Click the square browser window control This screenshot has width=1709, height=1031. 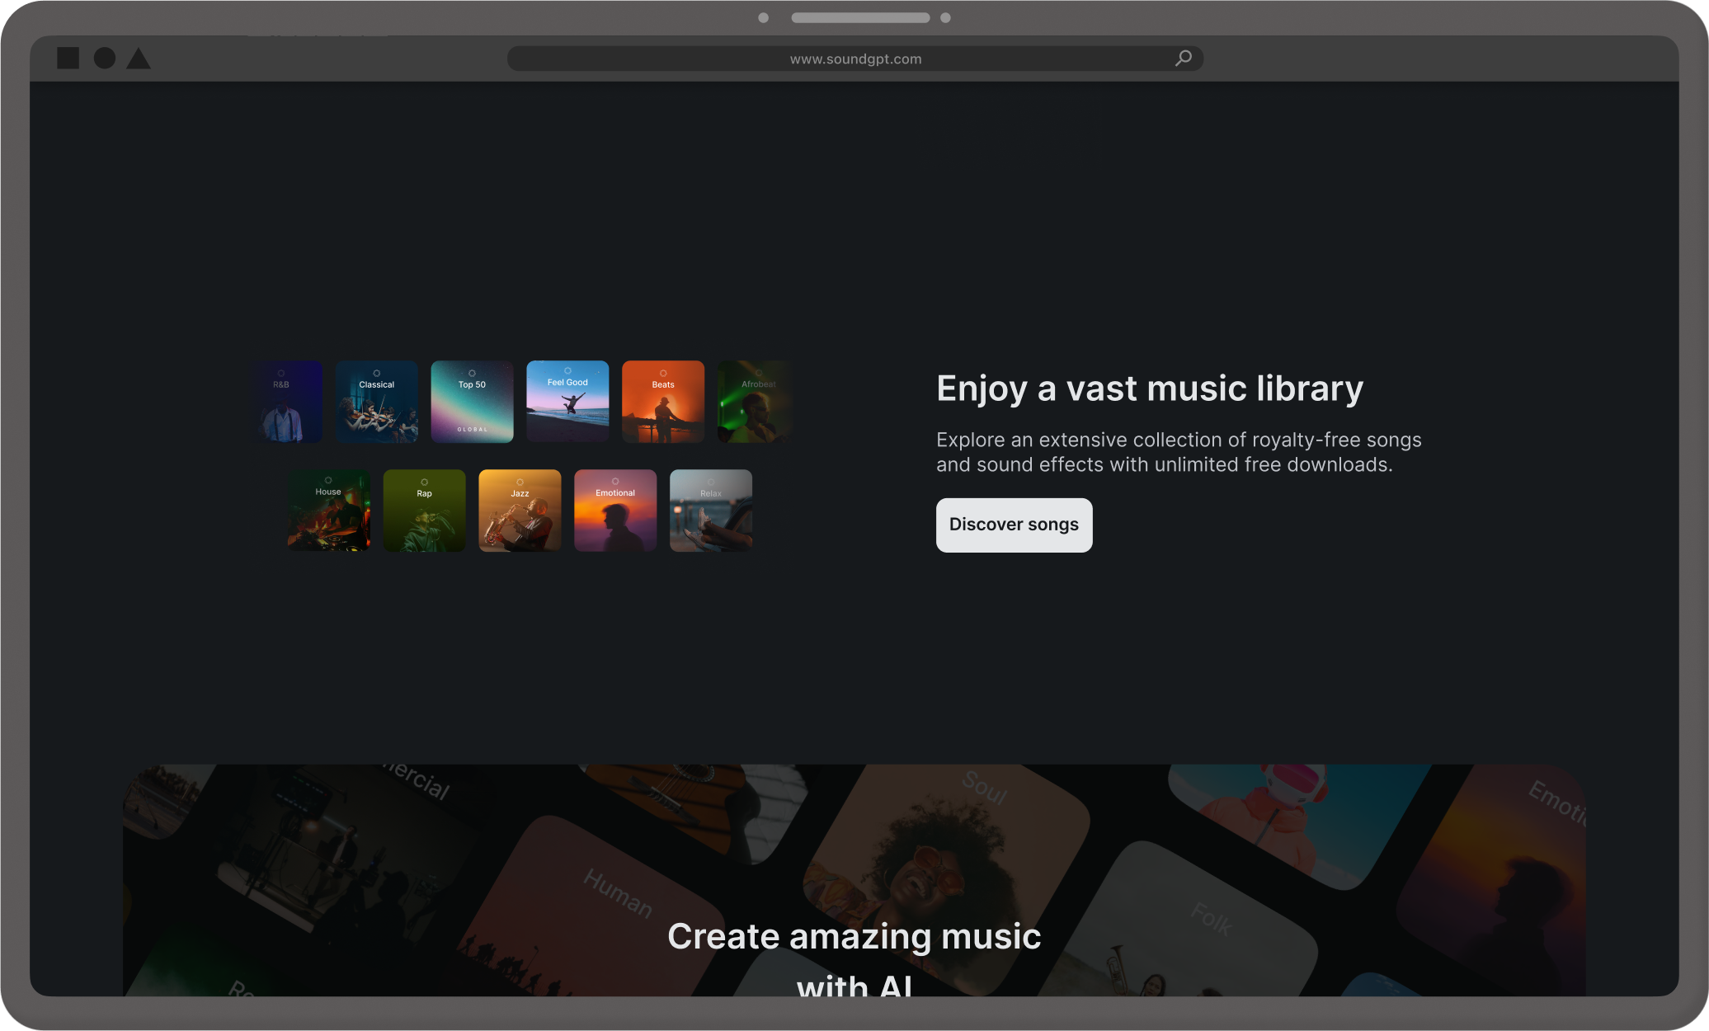pos(68,58)
